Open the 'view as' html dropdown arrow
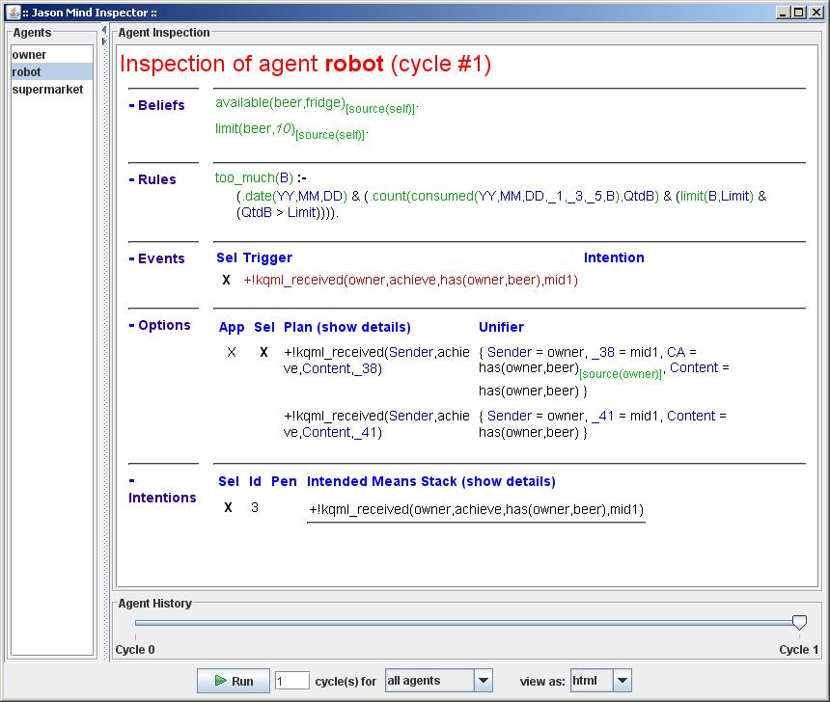The width and height of the screenshot is (830, 702). [622, 681]
